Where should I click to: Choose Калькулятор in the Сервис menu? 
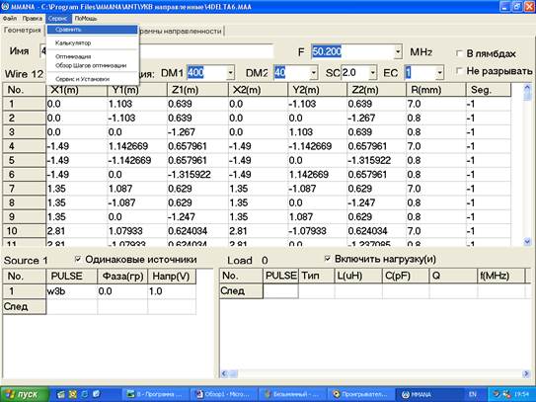92,43
